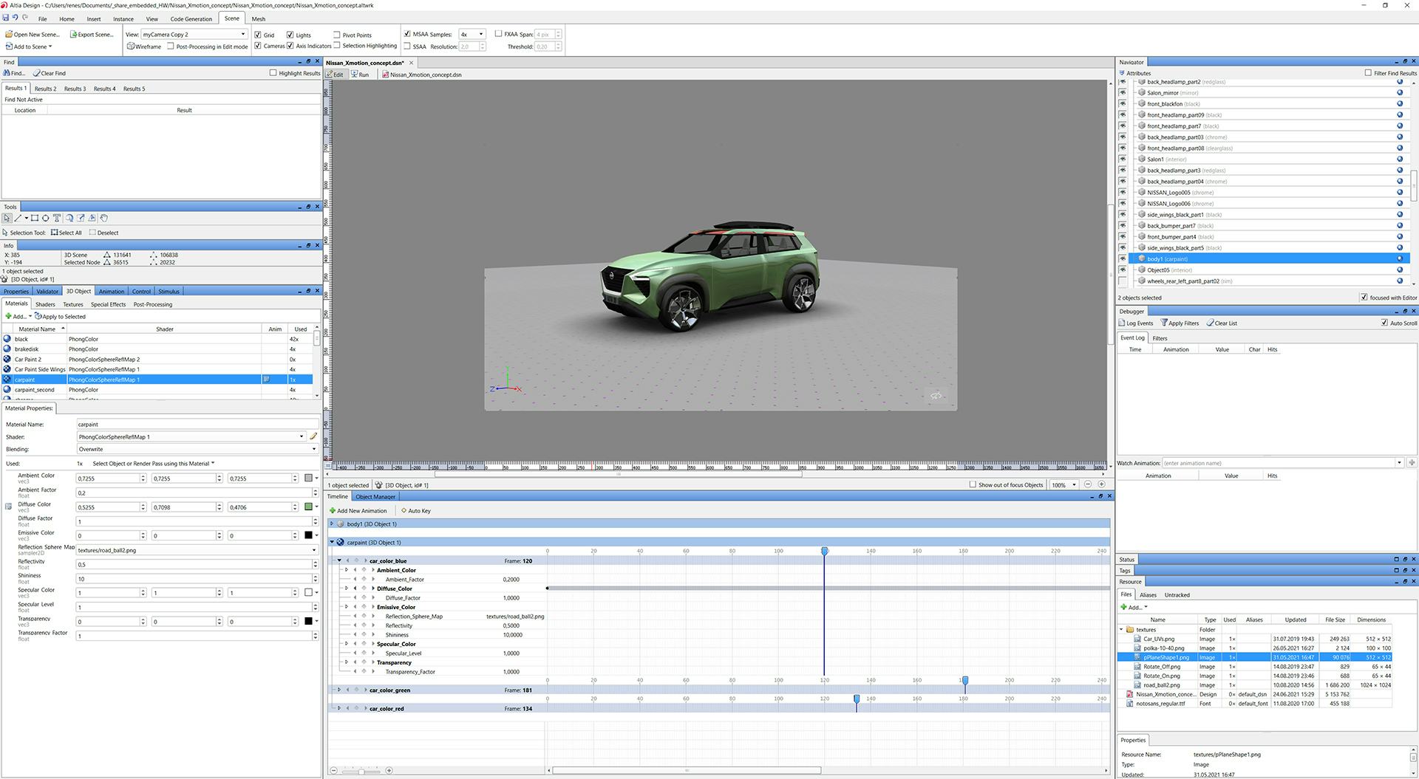Pick the Line tool
The image size is (1419, 779).
click(18, 219)
